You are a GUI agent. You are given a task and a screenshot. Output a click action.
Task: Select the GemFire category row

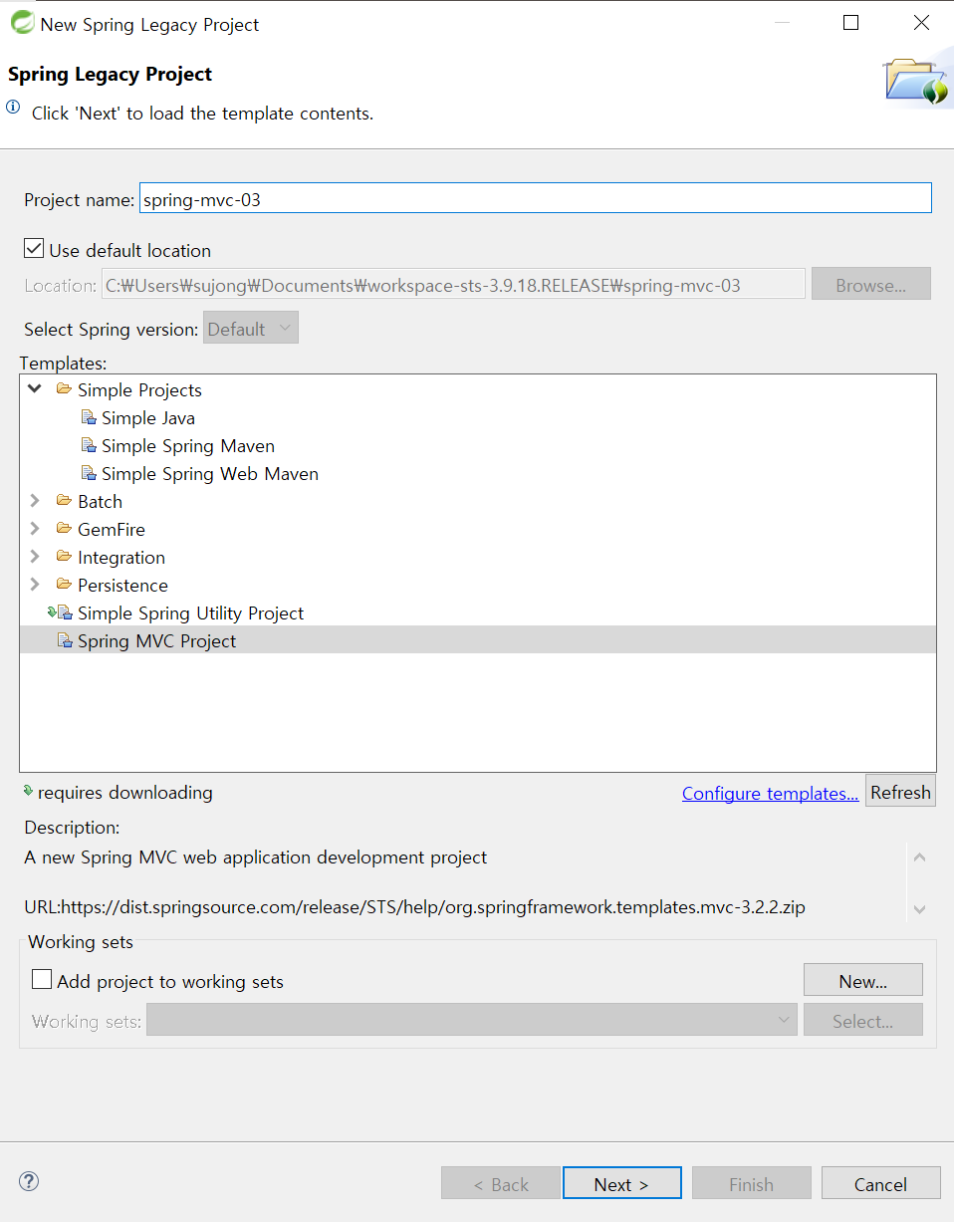[x=112, y=530]
